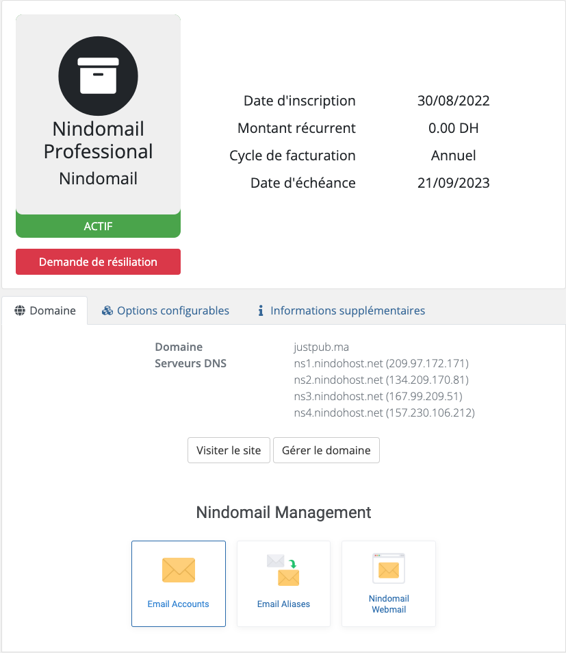Click the Nindomail Management heading
This screenshot has height=653, width=566.
[283, 513]
